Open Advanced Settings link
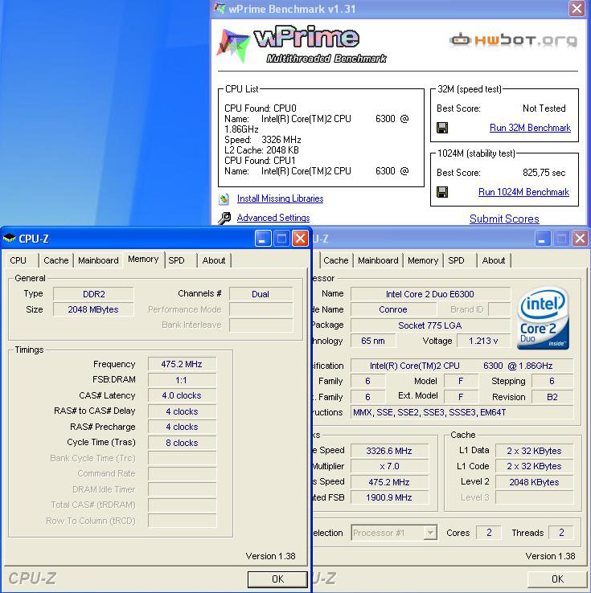Viewport: 591px width, 593px height. coord(273,218)
